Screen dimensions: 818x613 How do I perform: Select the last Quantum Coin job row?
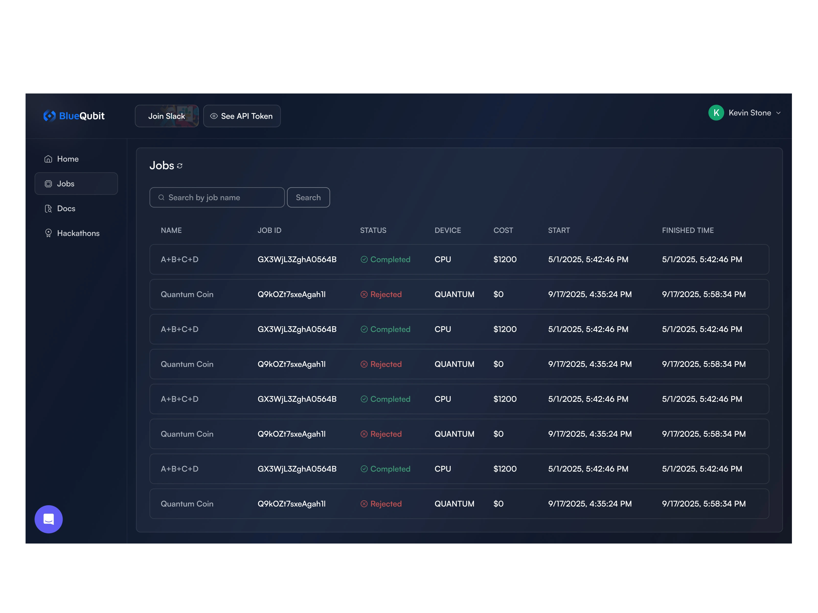459,504
